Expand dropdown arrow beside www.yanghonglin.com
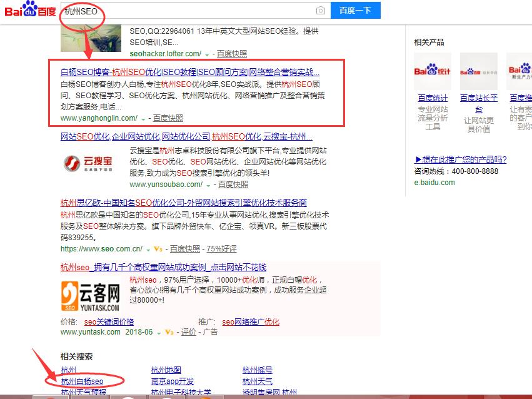This screenshot has height=399, width=532. [143, 119]
